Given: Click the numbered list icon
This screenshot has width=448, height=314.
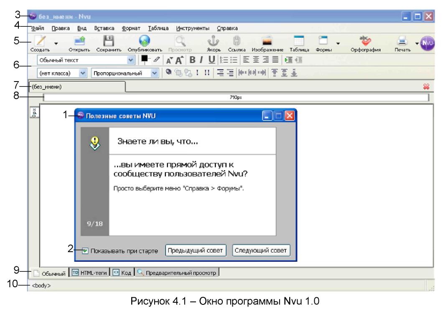Looking at the screenshot, I should pyautogui.click(x=224, y=60).
